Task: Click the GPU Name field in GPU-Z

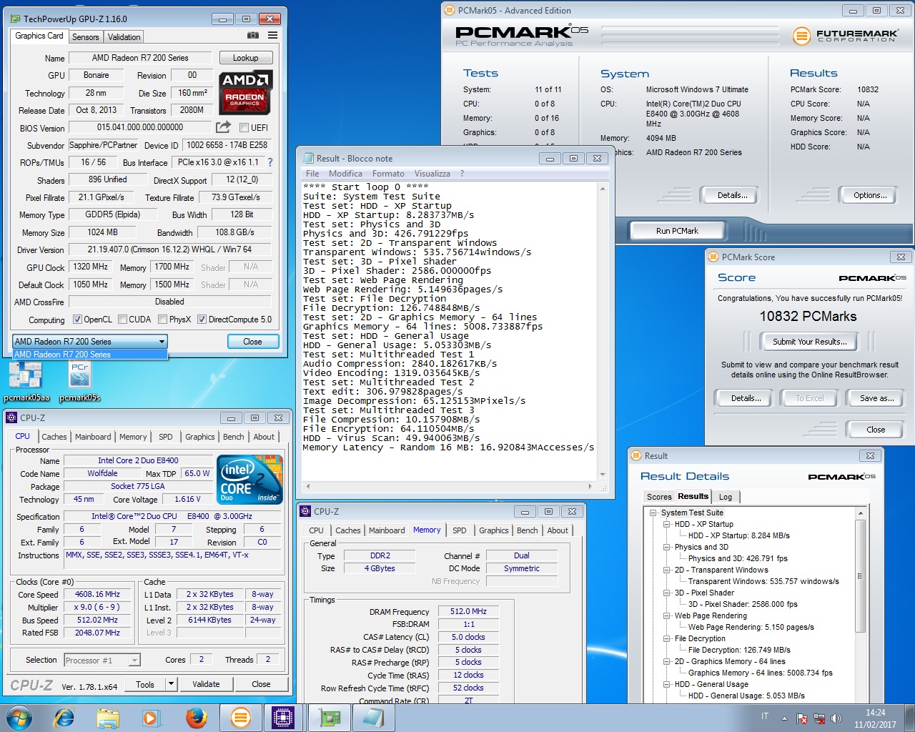Action: (140, 58)
